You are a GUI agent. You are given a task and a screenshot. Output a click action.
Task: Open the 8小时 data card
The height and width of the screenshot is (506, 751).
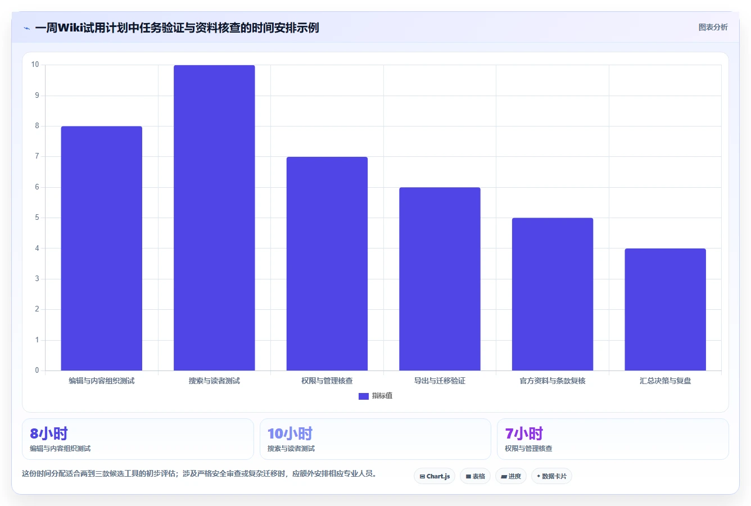pos(138,439)
